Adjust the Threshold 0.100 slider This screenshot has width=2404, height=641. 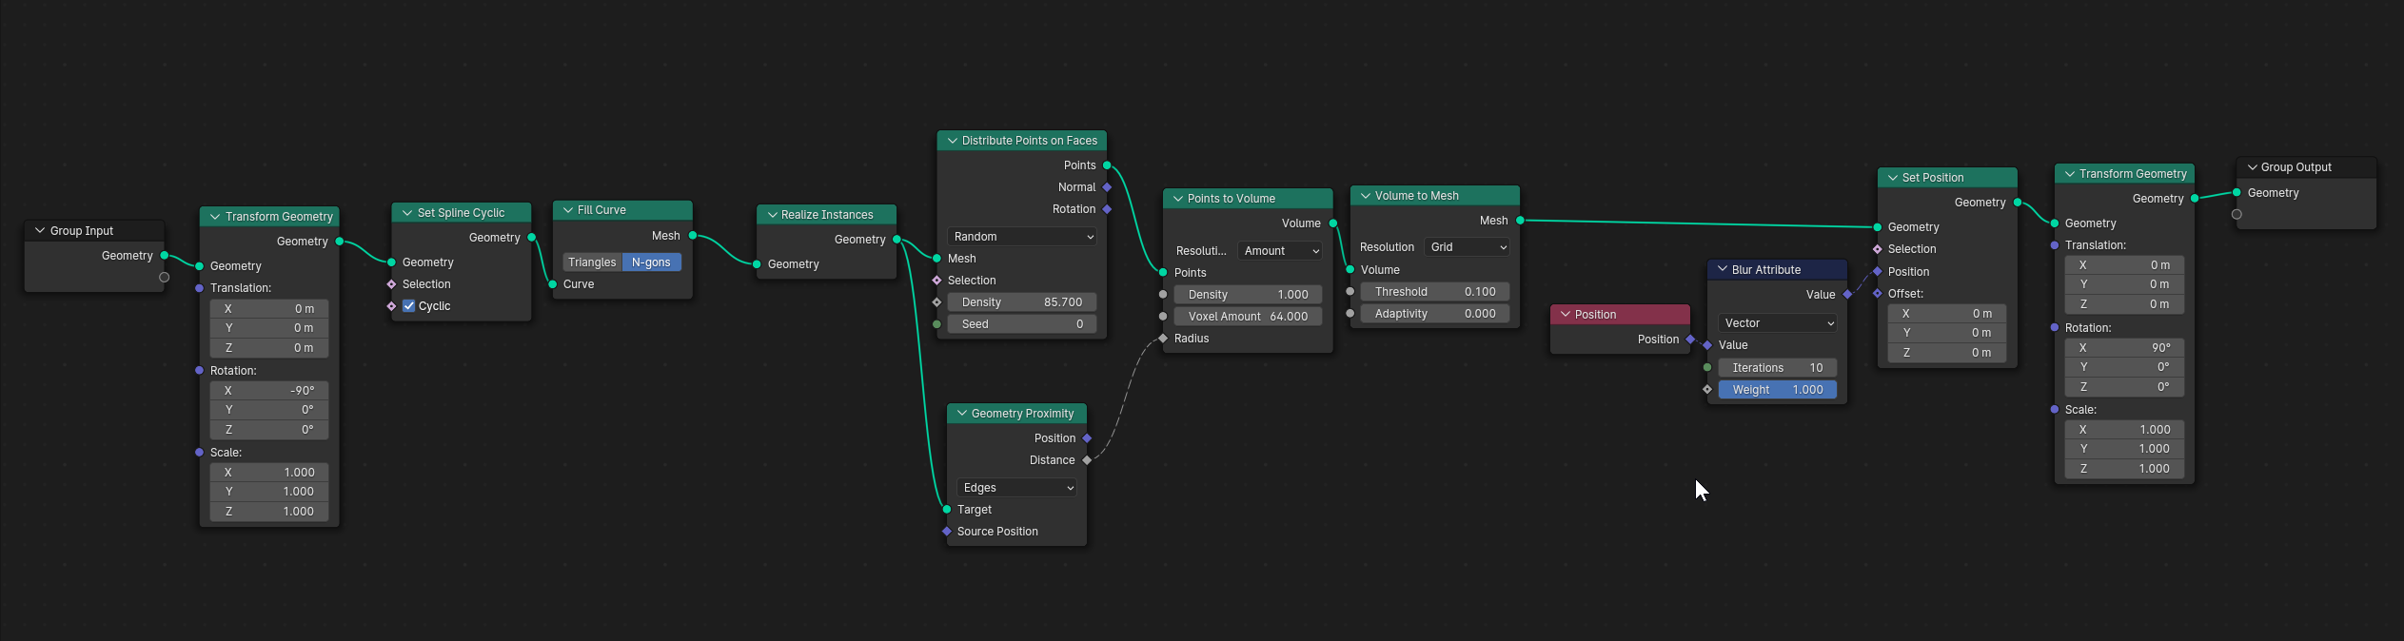(1435, 292)
